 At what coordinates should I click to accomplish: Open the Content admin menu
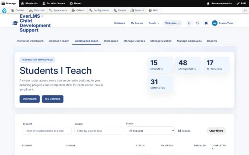18,10
